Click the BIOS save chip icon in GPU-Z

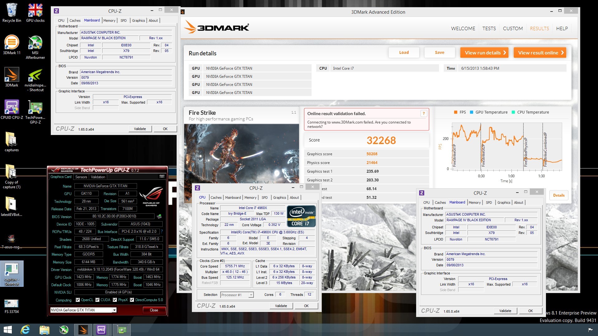coord(159,216)
